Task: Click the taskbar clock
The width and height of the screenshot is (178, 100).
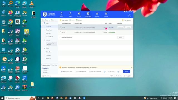Action: coord(170,98)
